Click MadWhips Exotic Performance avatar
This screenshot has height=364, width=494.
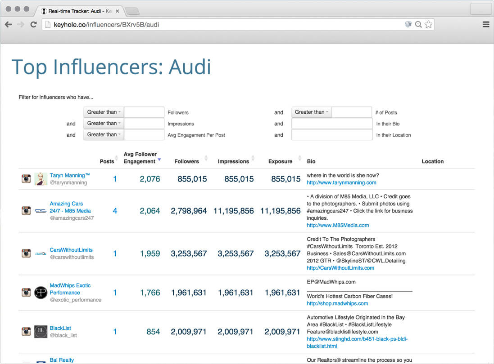tap(41, 293)
